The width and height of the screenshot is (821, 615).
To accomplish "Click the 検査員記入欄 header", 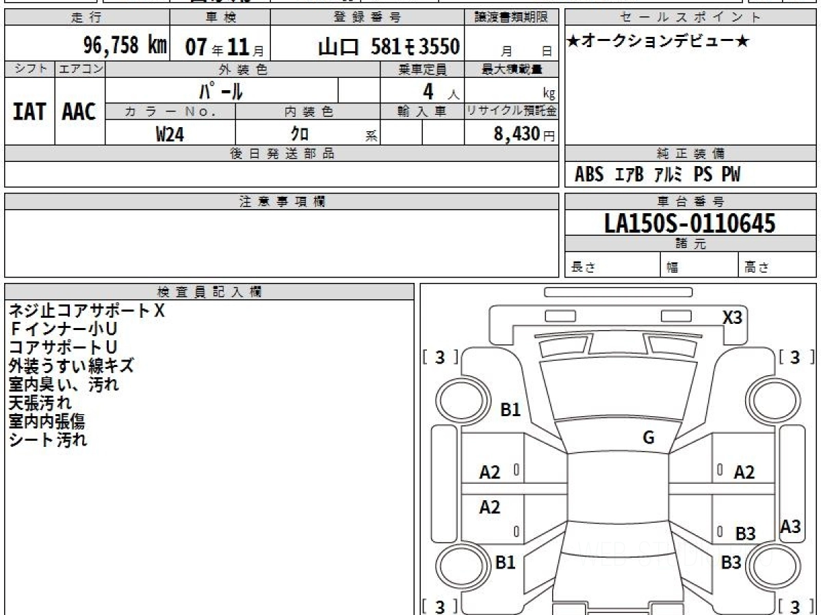I will tap(209, 292).
